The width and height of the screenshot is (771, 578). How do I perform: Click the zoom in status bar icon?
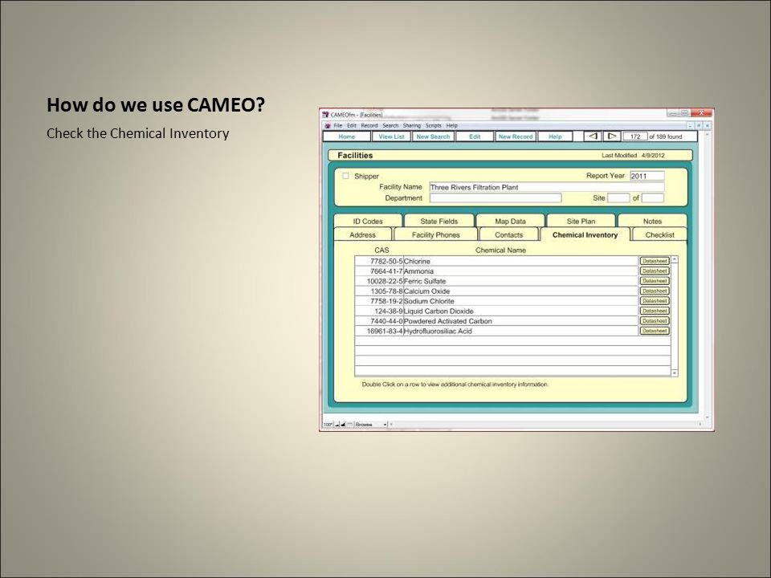click(343, 424)
